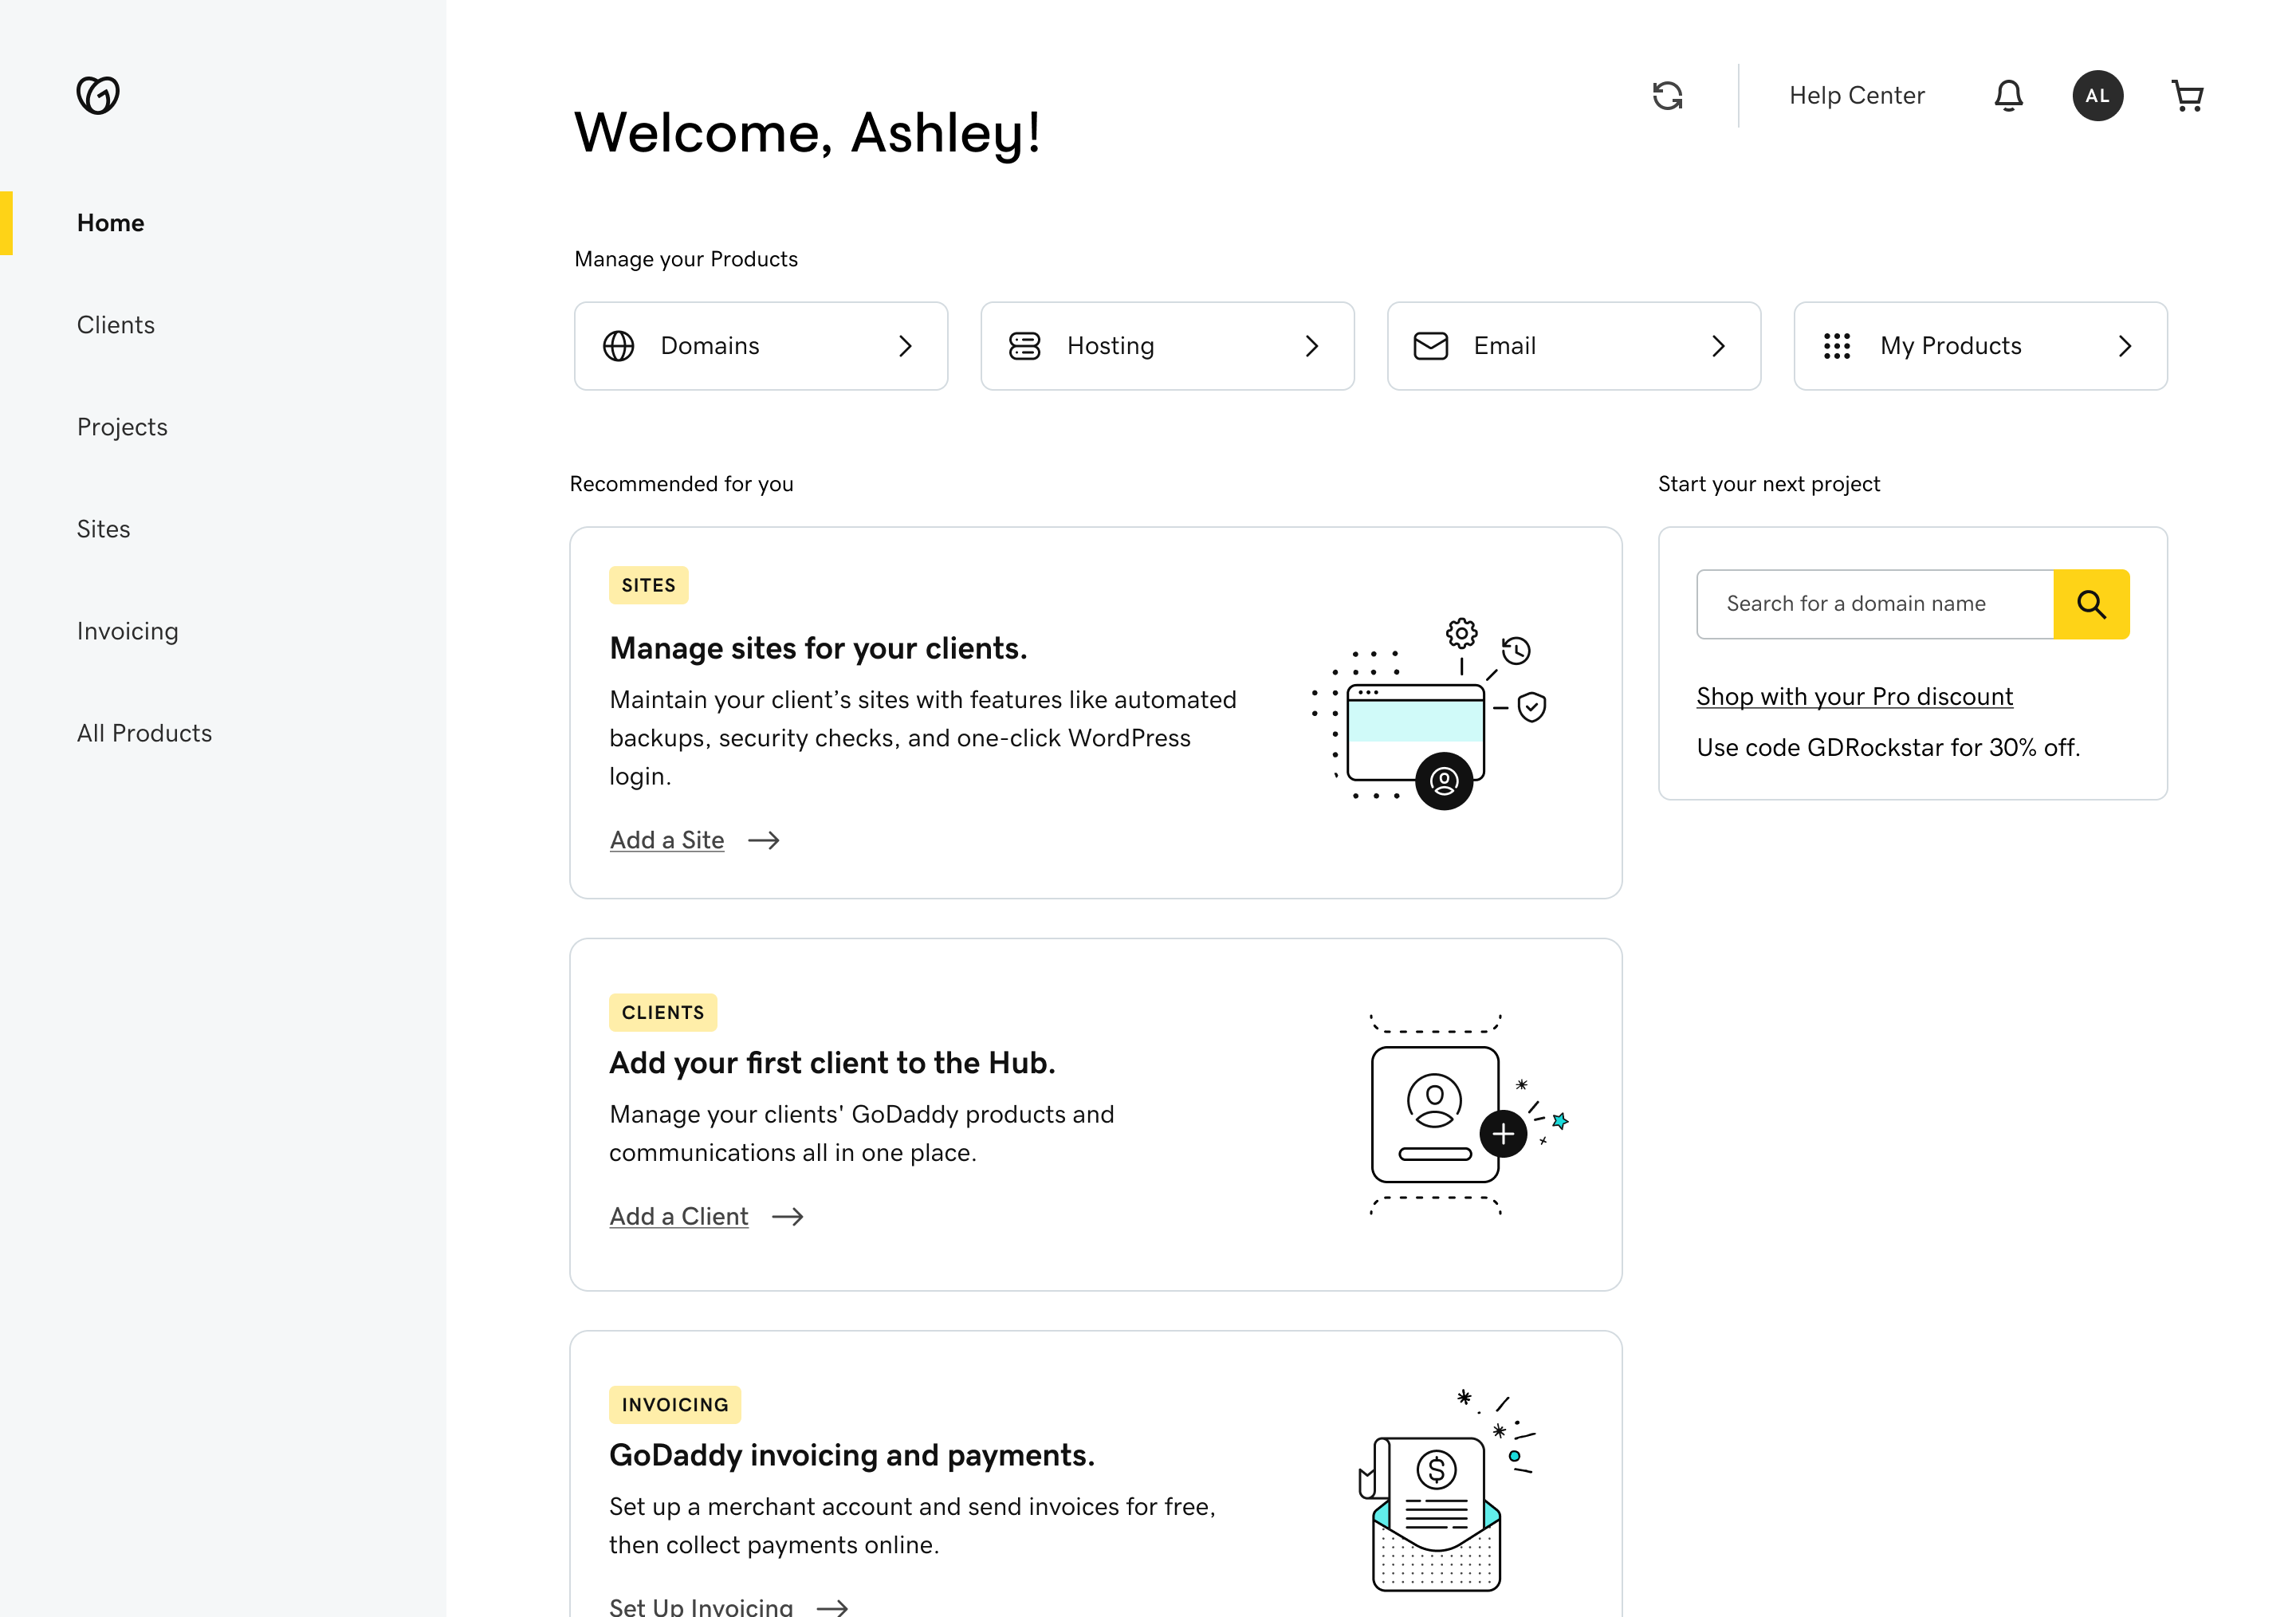Viewport: 2296px width, 1617px height.
Task: Open the Hosting product label
Action: click(1110, 346)
